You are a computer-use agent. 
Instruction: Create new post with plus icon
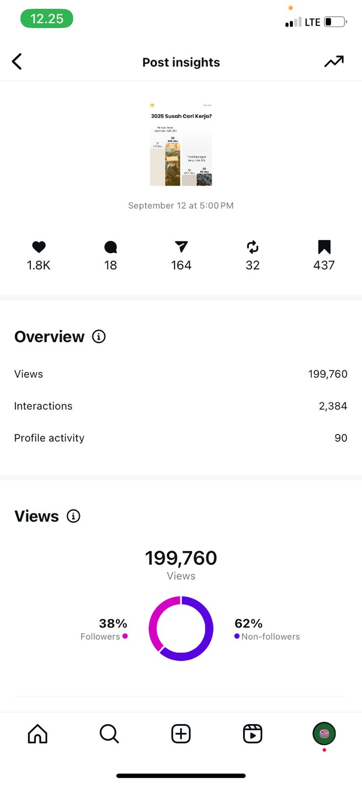(181, 734)
